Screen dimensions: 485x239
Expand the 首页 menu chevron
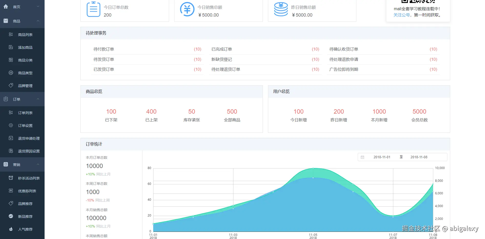tap(38, 7)
